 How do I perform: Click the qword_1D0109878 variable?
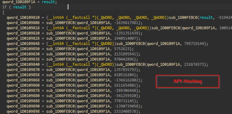coord(23,91)
